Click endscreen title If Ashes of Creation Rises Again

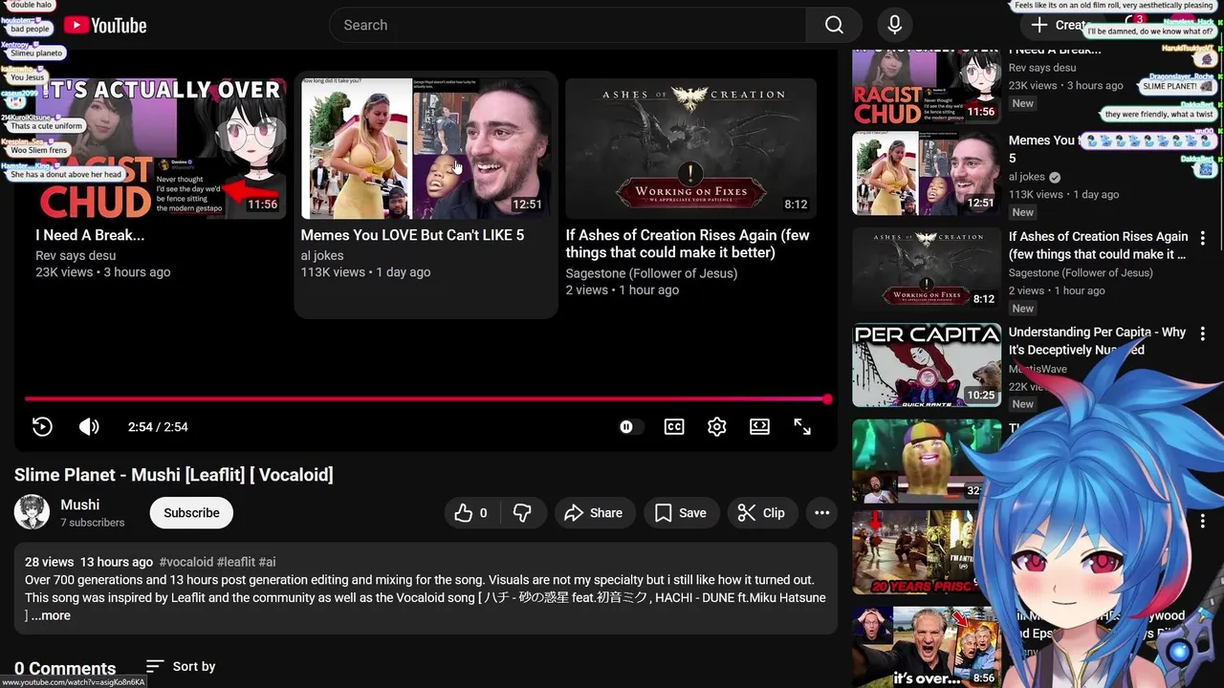[x=688, y=244]
